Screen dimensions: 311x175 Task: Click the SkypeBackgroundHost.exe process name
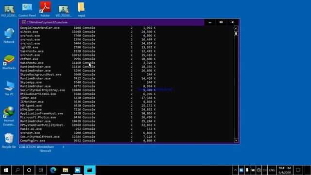coord(41,74)
